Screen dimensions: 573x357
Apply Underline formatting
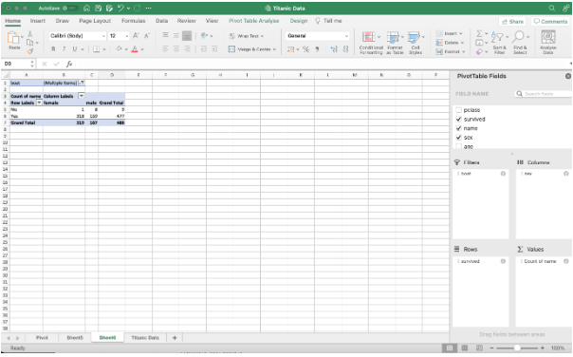(x=75, y=49)
